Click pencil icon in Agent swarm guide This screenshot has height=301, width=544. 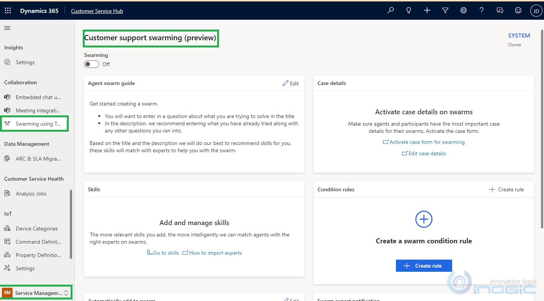[x=285, y=83]
